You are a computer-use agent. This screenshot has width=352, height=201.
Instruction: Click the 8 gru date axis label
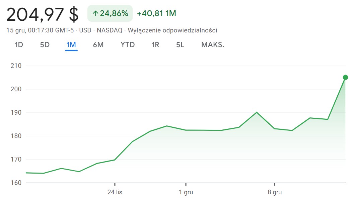pos(275,193)
